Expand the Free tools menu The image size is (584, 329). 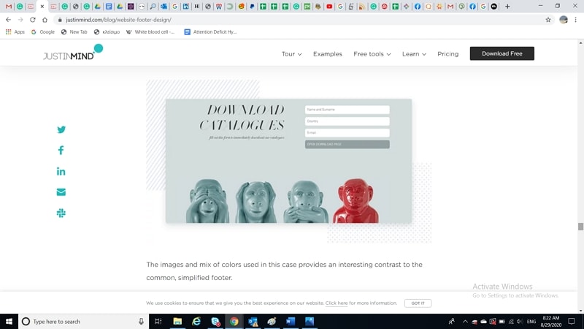(x=372, y=54)
